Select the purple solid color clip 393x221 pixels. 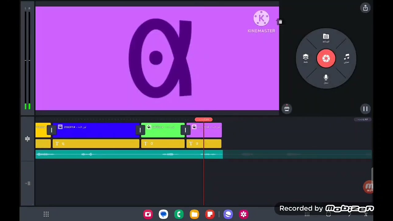pos(204,130)
